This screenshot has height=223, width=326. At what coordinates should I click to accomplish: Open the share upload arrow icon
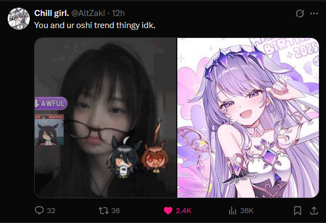click(x=314, y=210)
